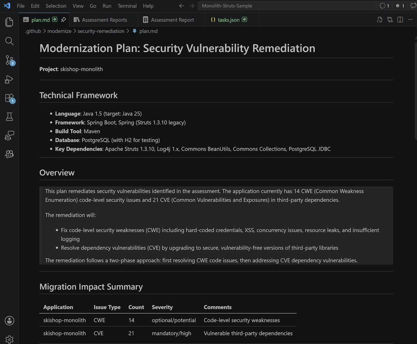Click the braces icon on tasks.json tab
The image size is (417, 344).
coord(213,20)
